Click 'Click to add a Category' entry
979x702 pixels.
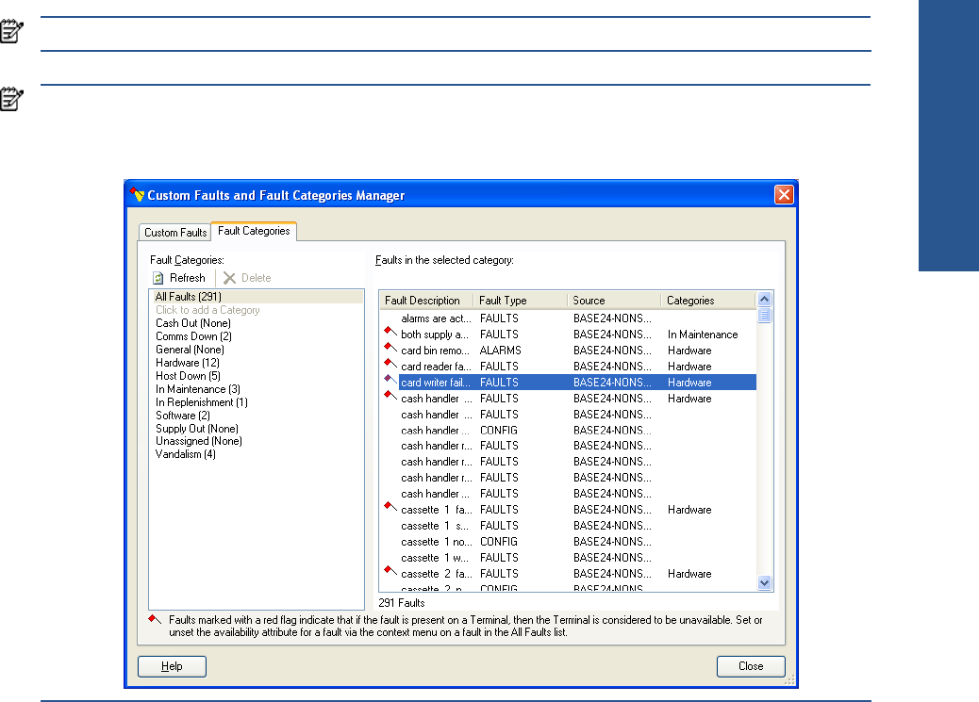click(207, 310)
